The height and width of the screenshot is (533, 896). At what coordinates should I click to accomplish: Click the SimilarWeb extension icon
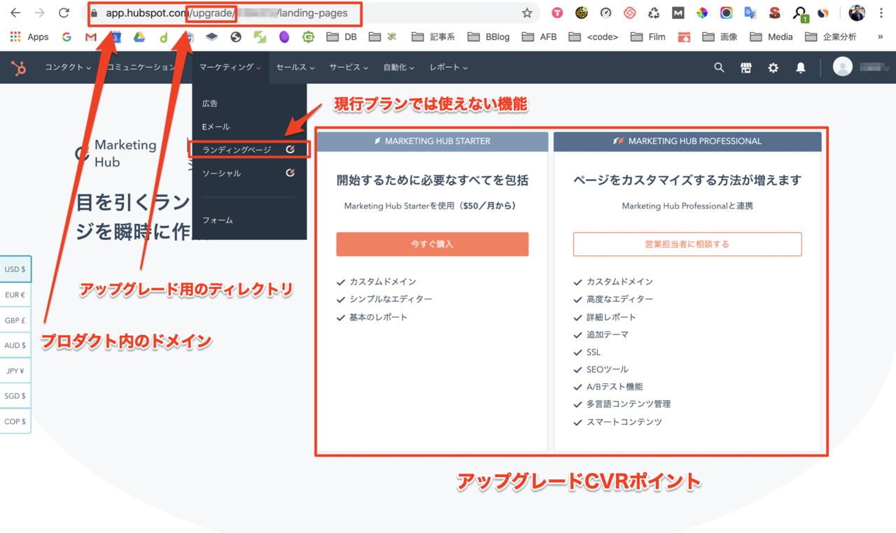[x=823, y=13]
